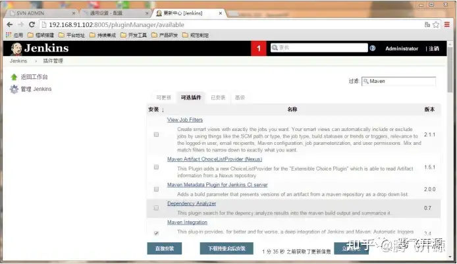Check the View Job Filters plugin checkbox

pos(157,134)
